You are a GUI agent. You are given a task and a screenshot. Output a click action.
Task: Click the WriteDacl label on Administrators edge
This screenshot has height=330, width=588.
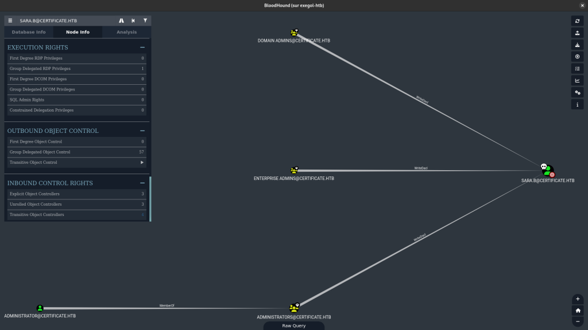pyautogui.click(x=420, y=237)
